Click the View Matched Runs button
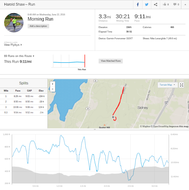This screenshot has width=189, height=190. [x=110, y=61]
